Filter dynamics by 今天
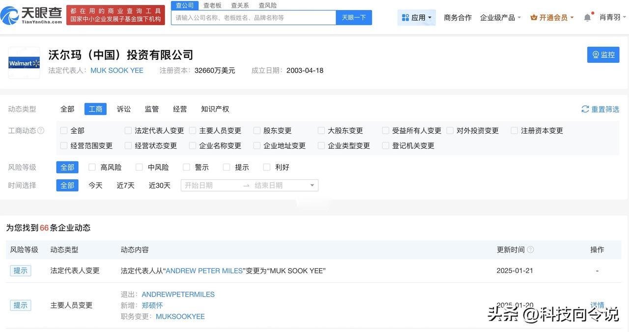The width and height of the screenshot is (629, 332). 95,185
